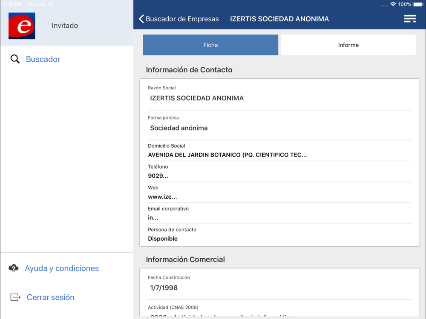This screenshot has height=319, width=426.
Task: Click the 'Información de Contacto' heading
Action: click(x=189, y=70)
